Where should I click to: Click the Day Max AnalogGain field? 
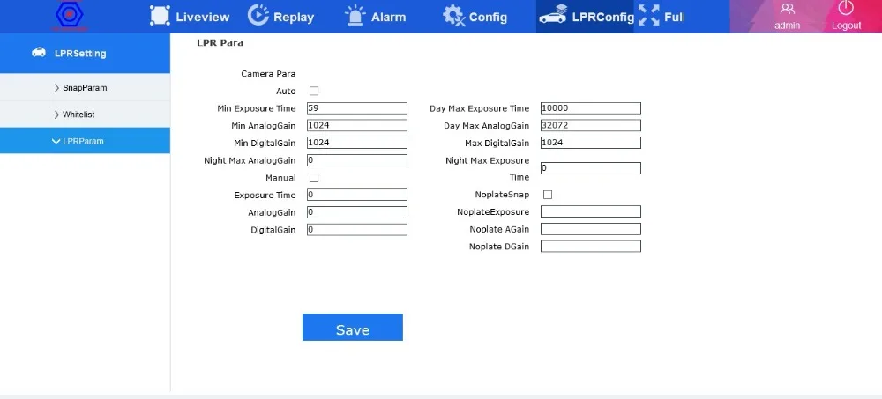(x=591, y=125)
